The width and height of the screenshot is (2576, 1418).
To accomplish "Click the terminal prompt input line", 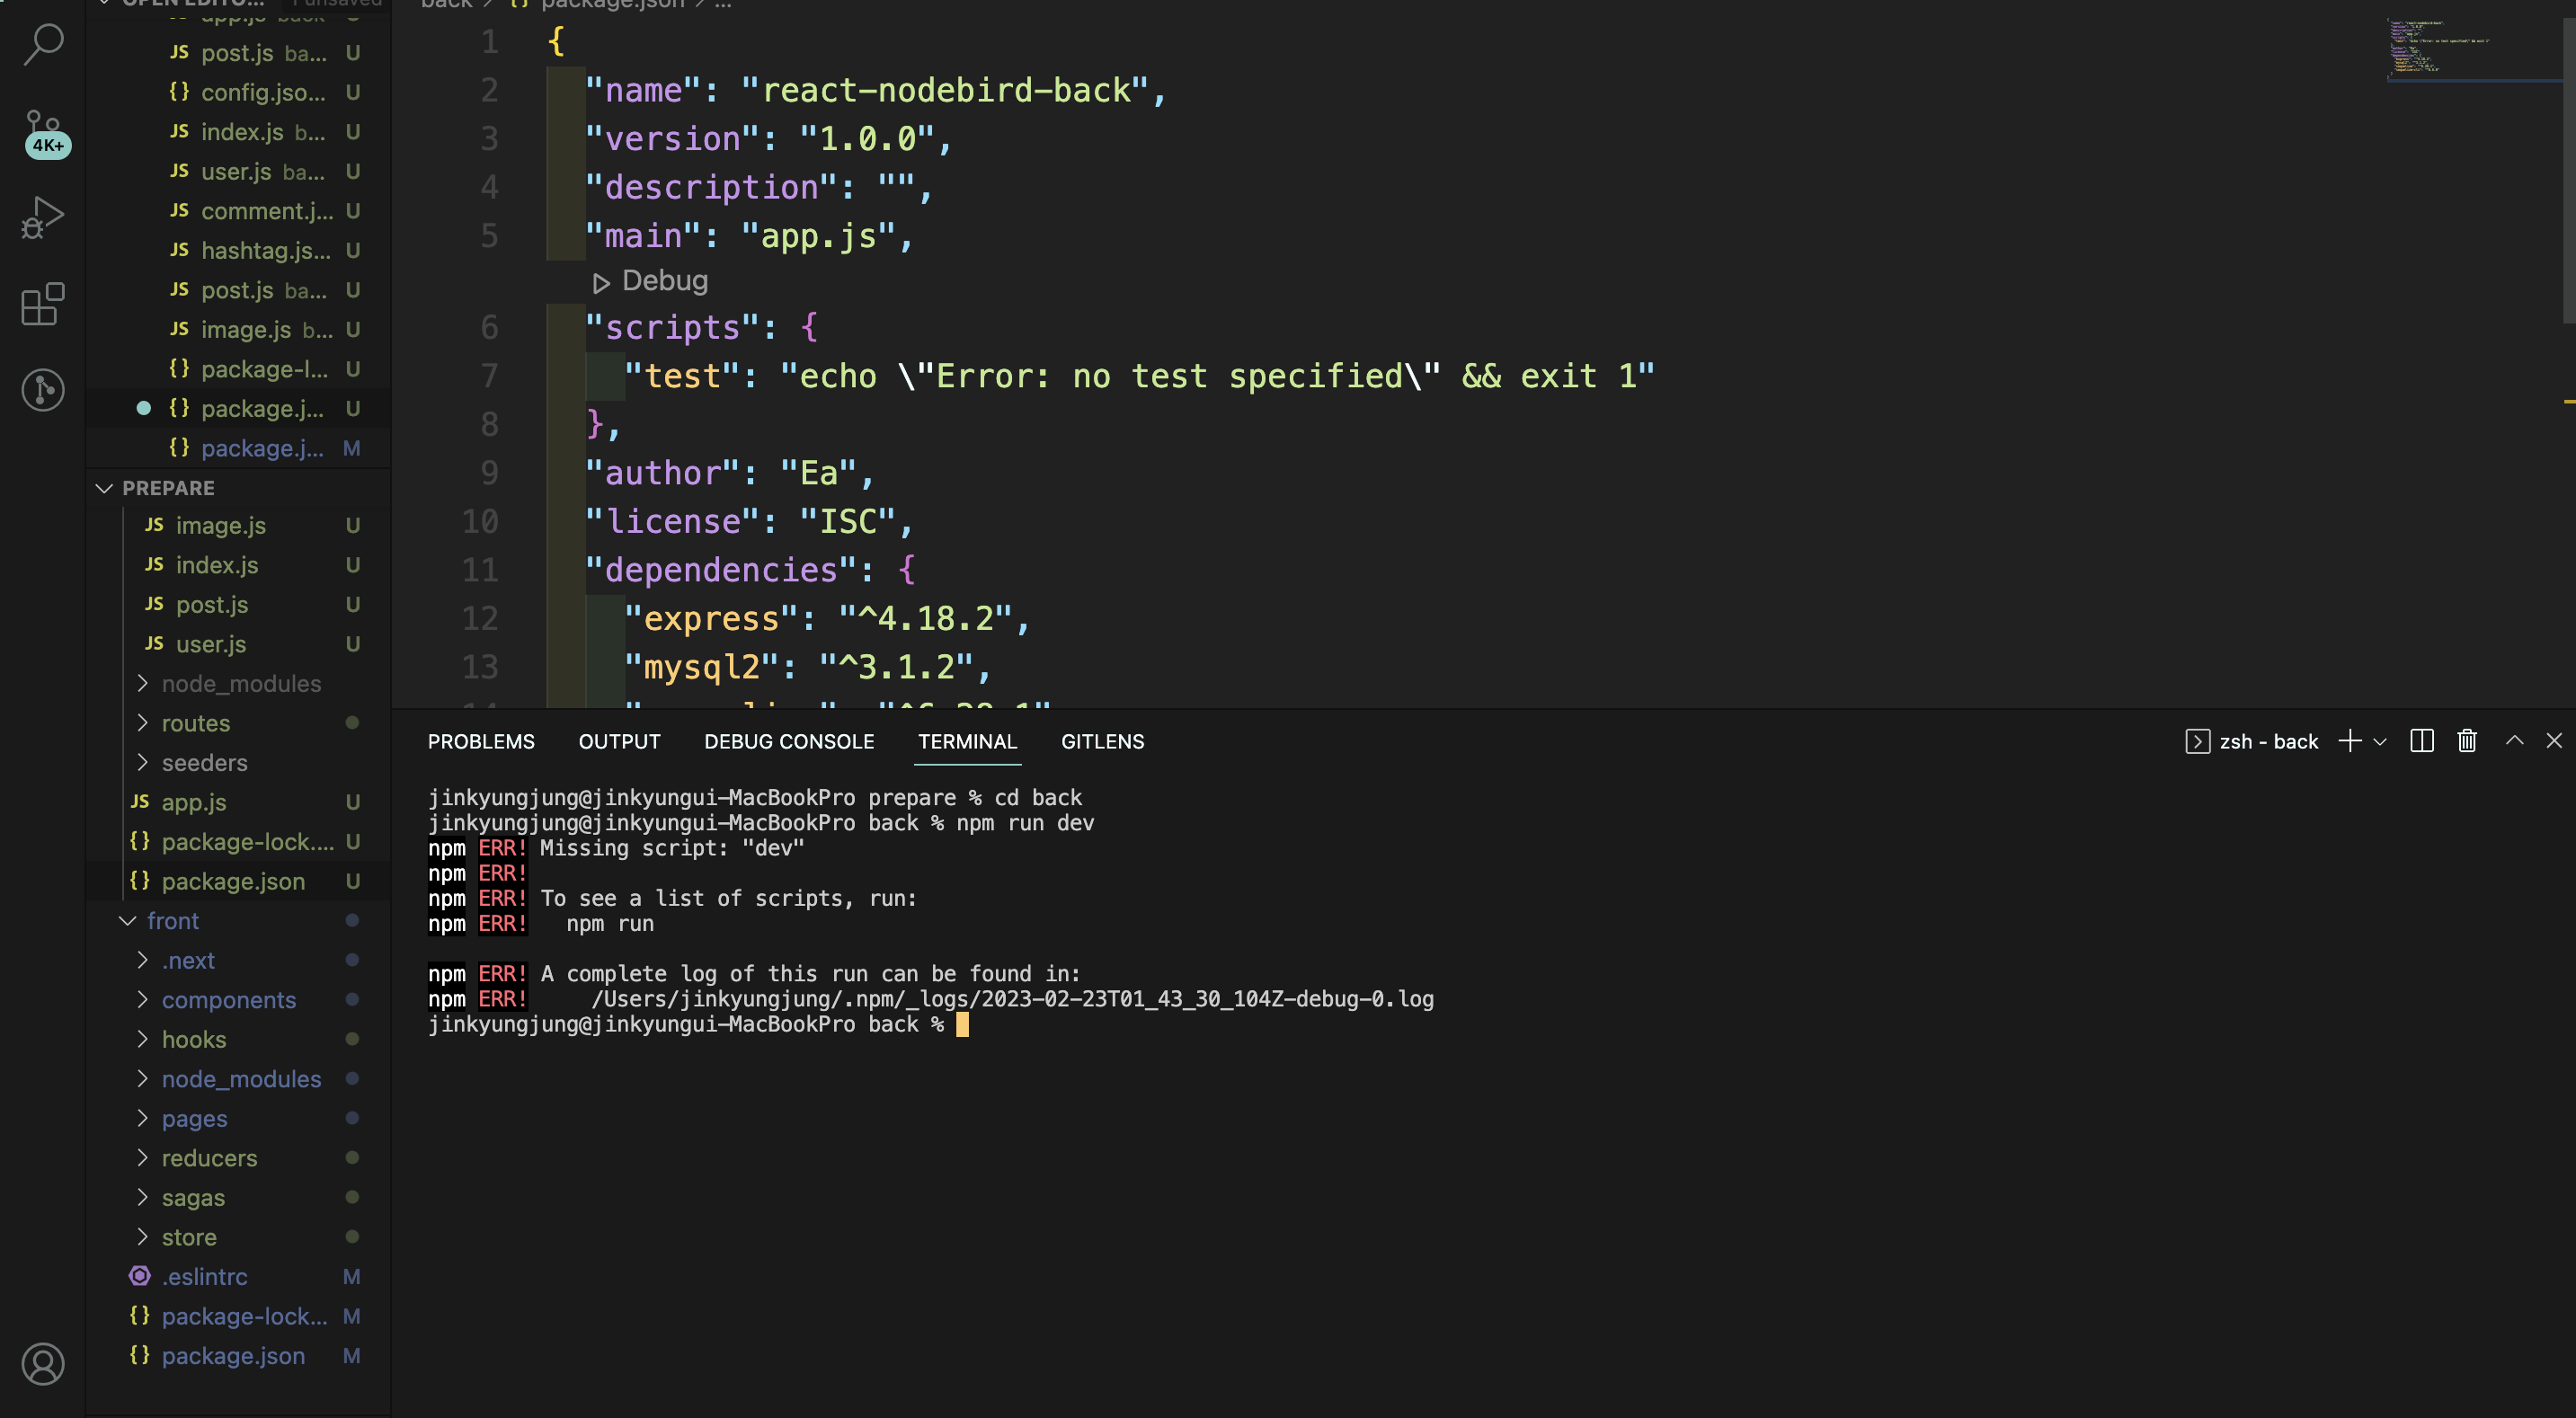I will click(x=698, y=1024).
